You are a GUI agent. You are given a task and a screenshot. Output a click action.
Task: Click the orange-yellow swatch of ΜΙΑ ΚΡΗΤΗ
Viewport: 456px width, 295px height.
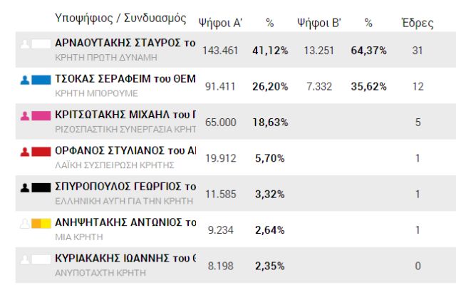[41, 223]
